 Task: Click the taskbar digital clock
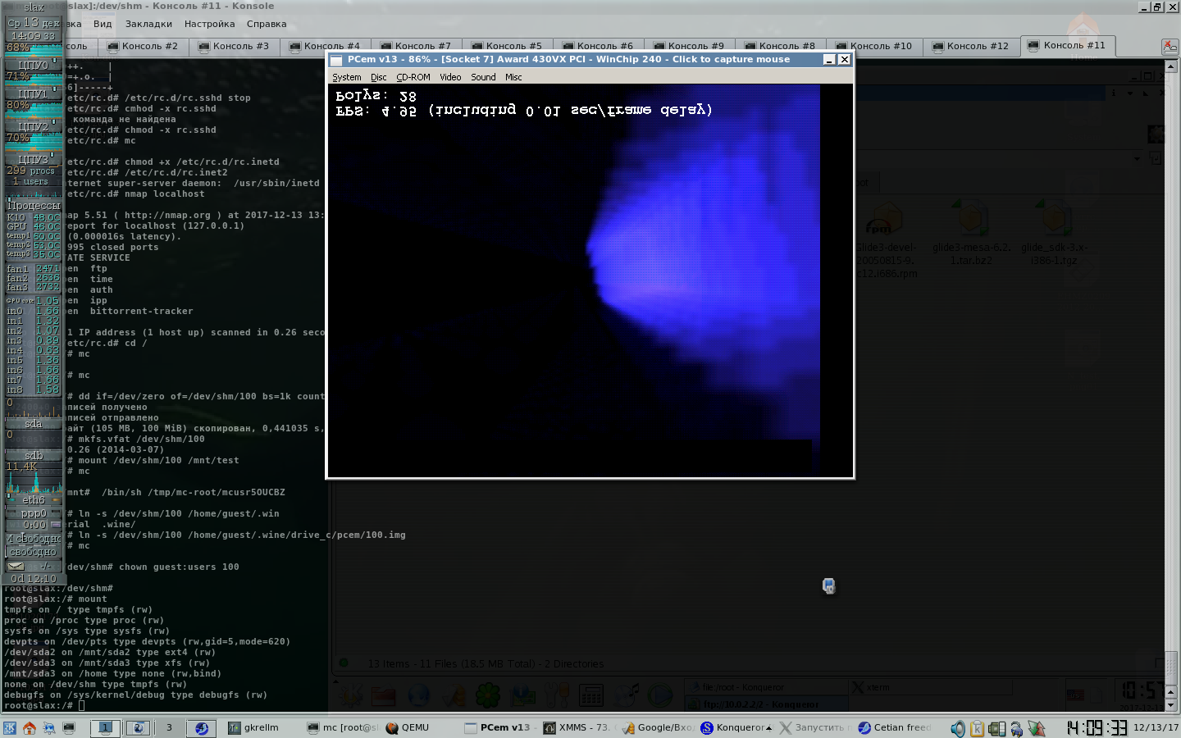tap(1097, 727)
